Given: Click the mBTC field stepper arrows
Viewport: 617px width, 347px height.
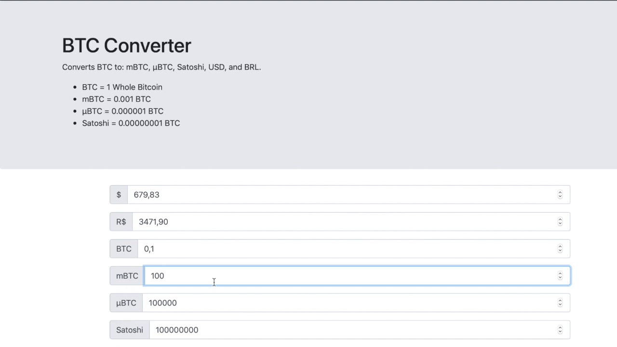Looking at the screenshot, I should pos(560,276).
